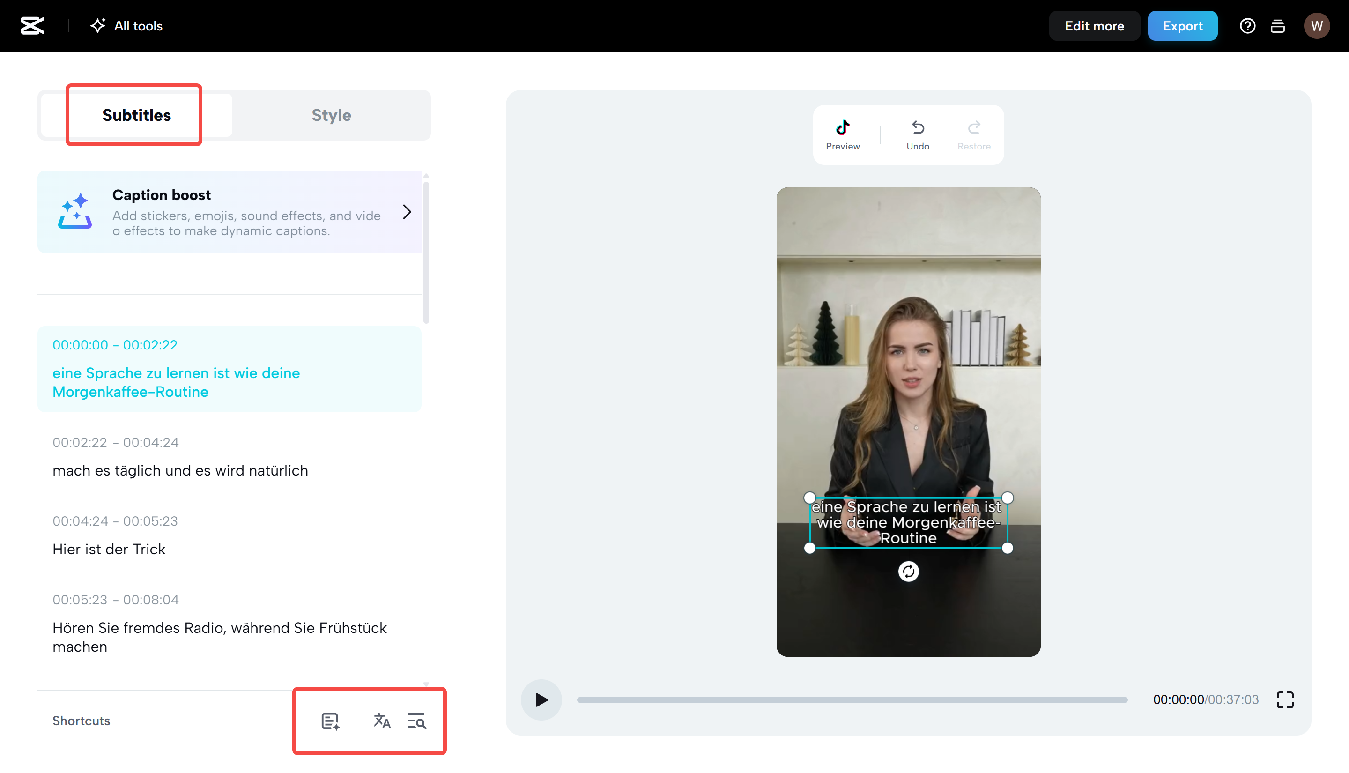Screen dimensions: 1349x773
Task: Click the Edit more button
Action: [1094, 25]
